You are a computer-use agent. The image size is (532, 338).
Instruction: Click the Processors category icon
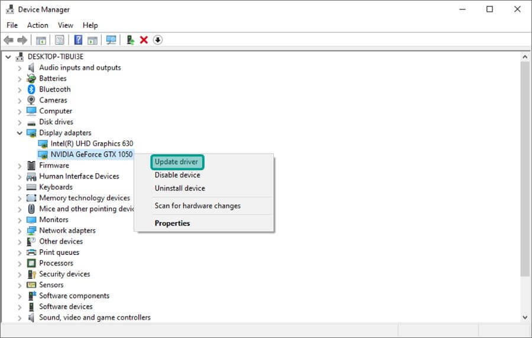point(31,263)
